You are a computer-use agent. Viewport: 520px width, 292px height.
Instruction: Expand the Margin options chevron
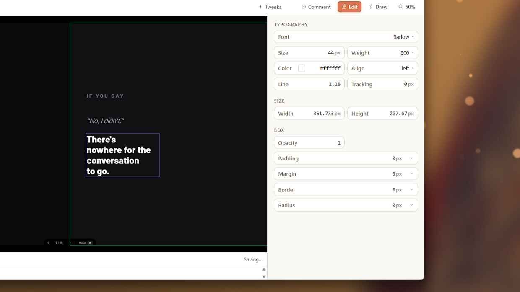point(411,174)
